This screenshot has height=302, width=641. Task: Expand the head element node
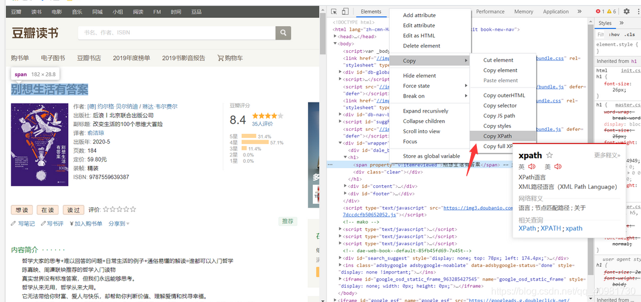click(x=336, y=36)
